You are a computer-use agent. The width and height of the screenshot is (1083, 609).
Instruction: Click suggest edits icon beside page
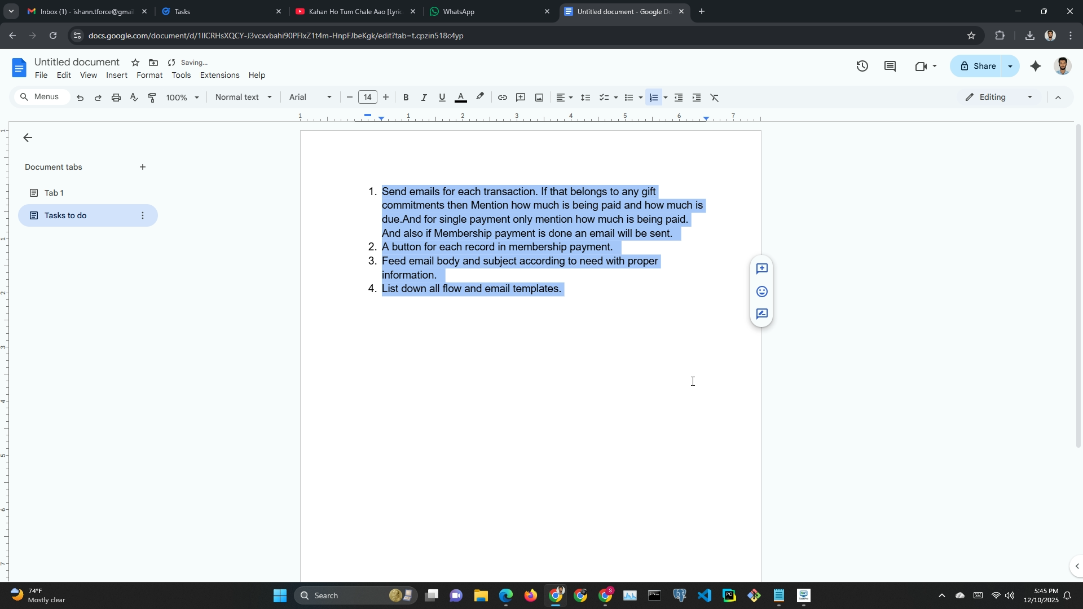click(x=761, y=314)
